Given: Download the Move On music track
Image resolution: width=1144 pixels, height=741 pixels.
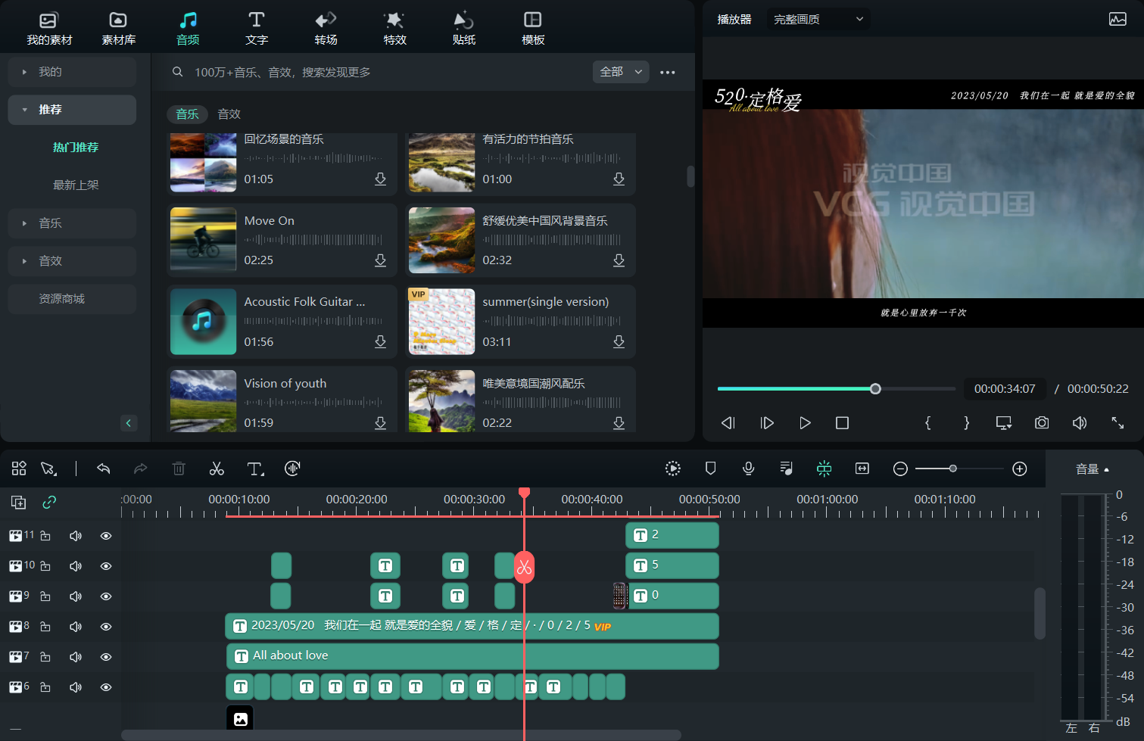Looking at the screenshot, I should click(x=380, y=260).
